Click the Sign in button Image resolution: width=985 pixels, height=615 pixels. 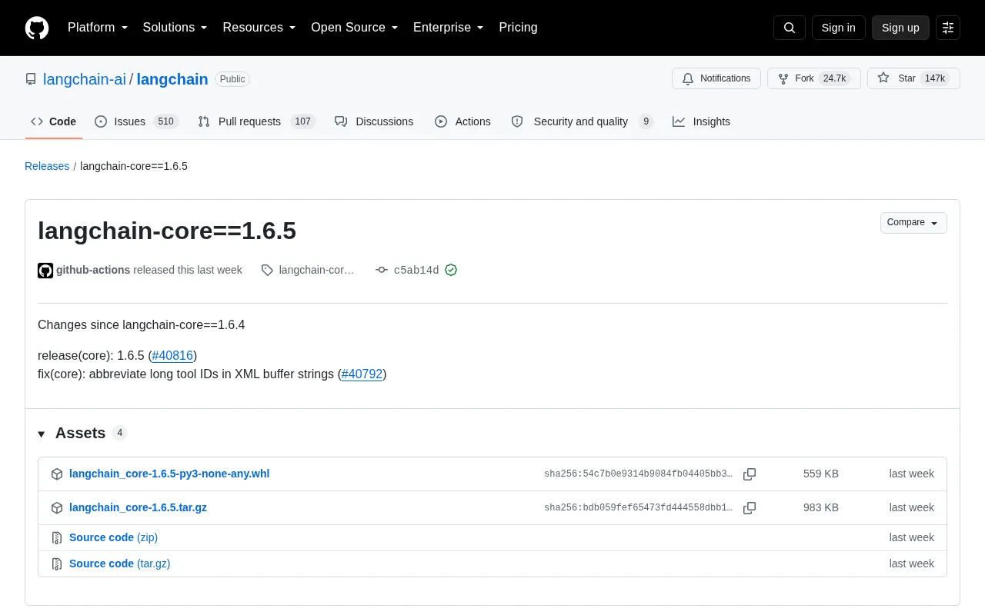pyautogui.click(x=838, y=28)
